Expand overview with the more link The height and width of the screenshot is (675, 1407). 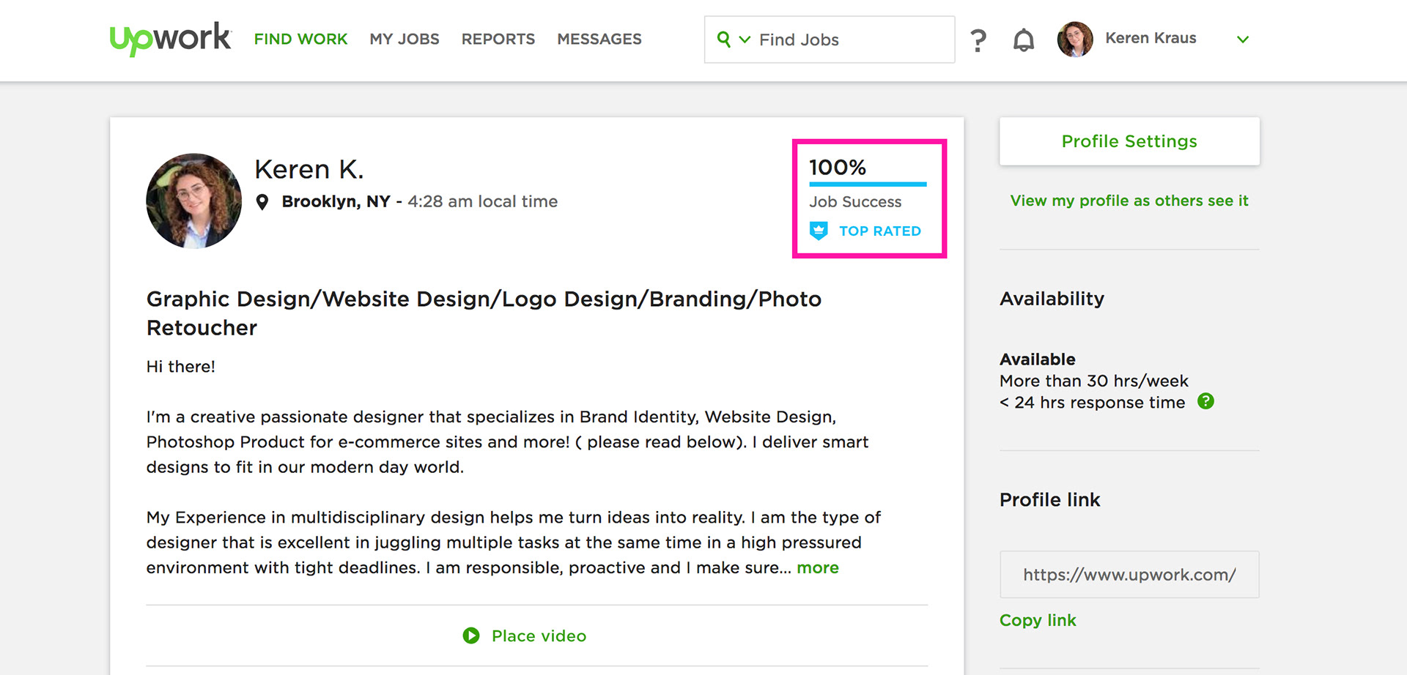pos(818,567)
